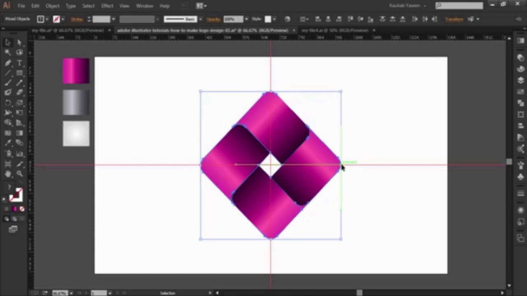Select the Eyedropper tool
527x296 pixels.
point(8,143)
